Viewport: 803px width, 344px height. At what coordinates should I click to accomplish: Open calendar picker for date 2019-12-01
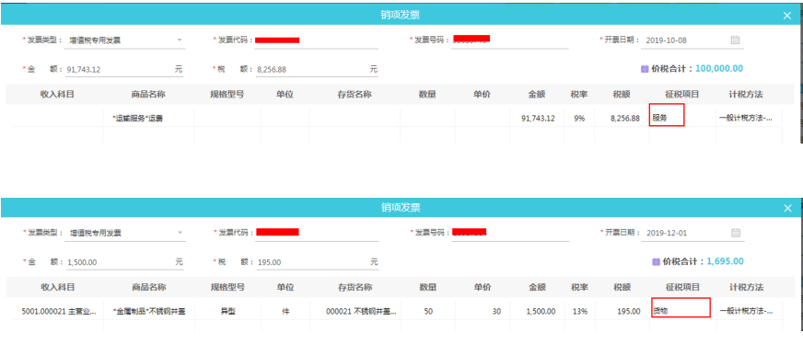pyautogui.click(x=736, y=233)
